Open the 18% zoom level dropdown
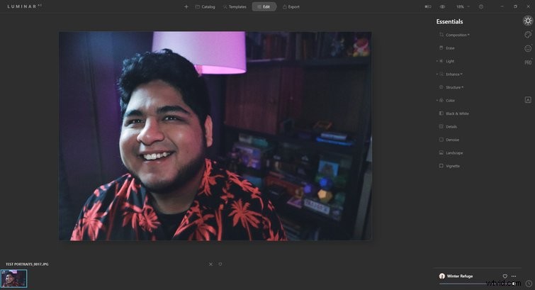 point(463,7)
